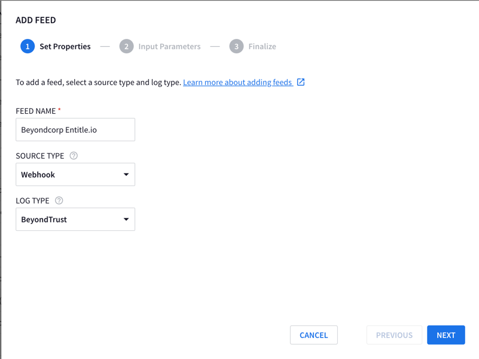Select the Set Properties step label
Screen dimensions: 479x359
tap(65, 47)
